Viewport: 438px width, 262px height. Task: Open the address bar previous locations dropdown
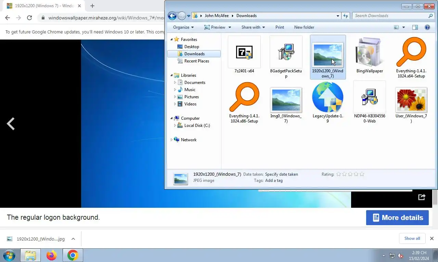coord(338,16)
